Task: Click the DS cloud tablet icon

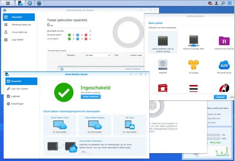Action: [x=130, y=124]
